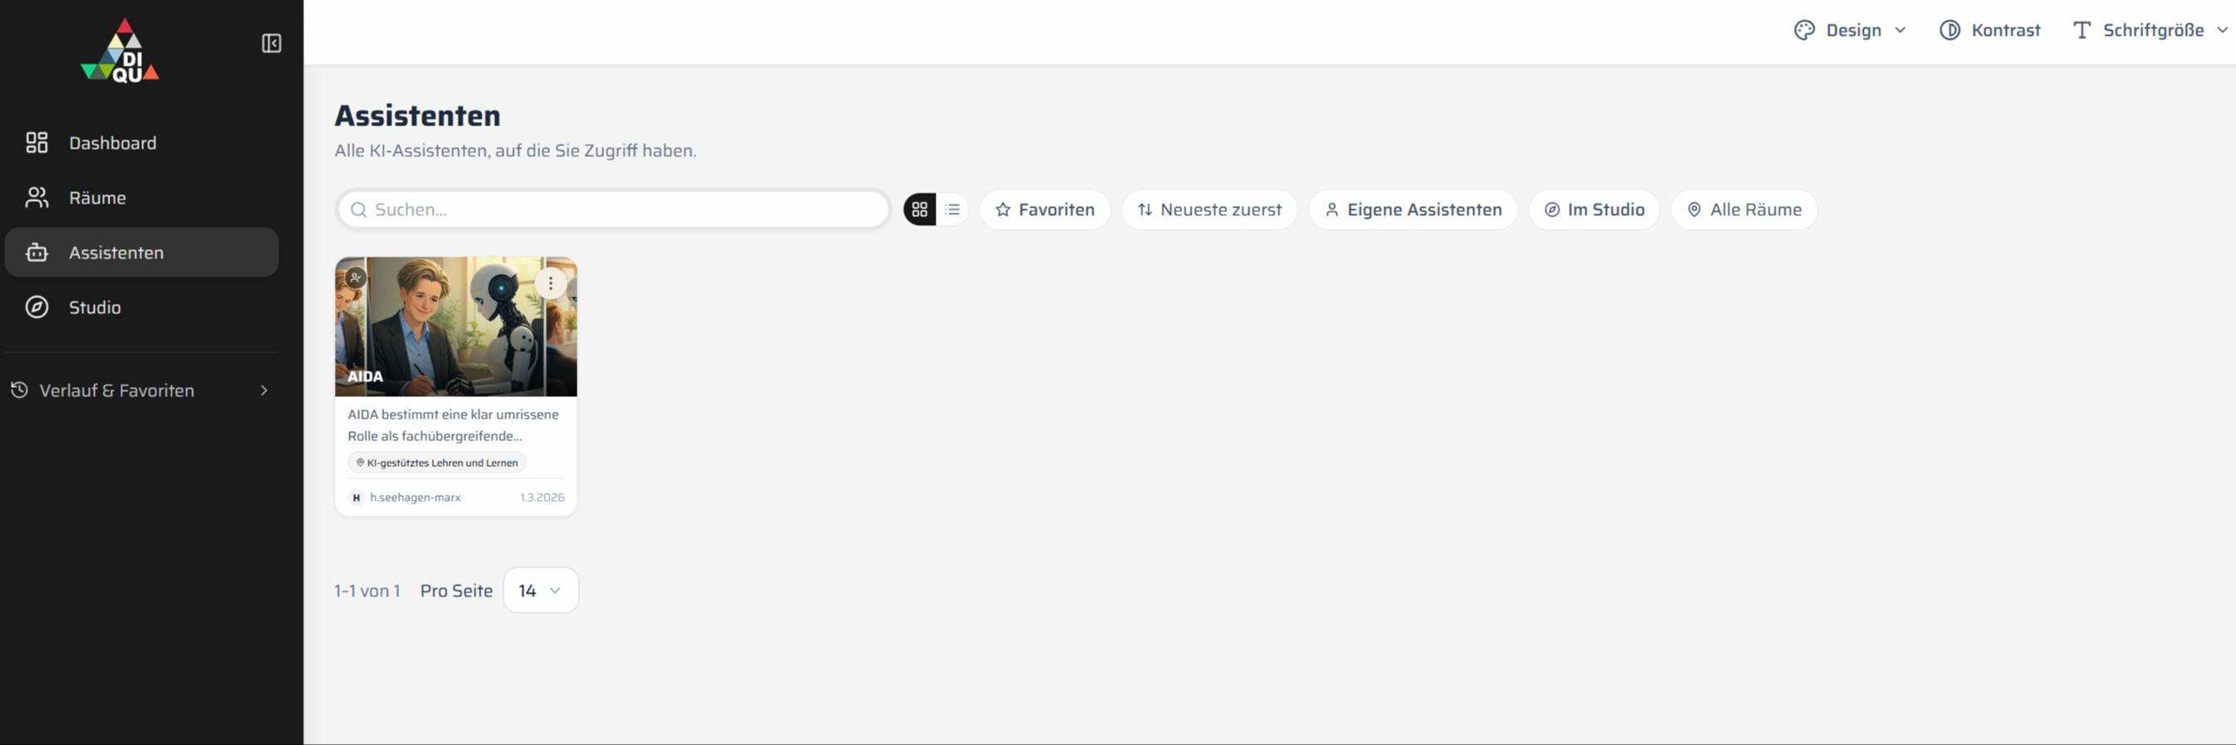2236x745 pixels.
Task: Switch to grid view
Action: click(x=919, y=209)
